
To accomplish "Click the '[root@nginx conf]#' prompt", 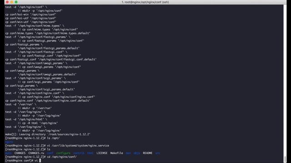I will tap(19, 161).
